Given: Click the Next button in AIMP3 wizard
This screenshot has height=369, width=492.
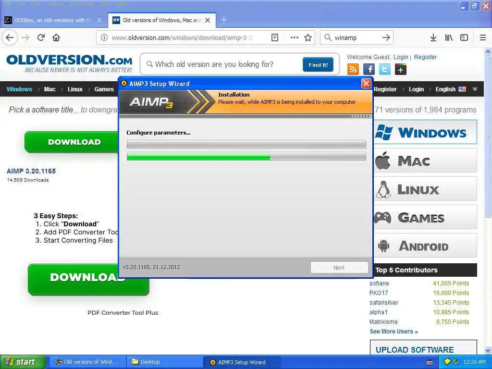Looking at the screenshot, I should pyautogui.click(x=339, y=268).
